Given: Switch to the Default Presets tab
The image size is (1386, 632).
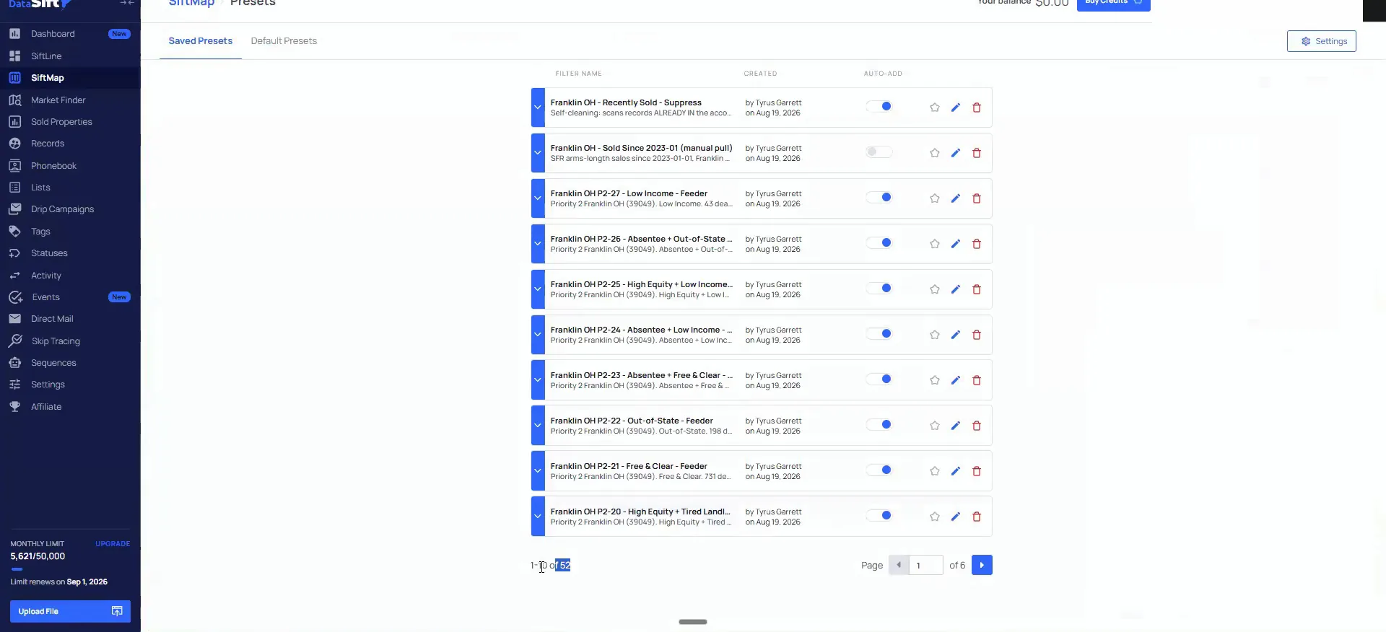Looking at the screenshot, I should (x=284, y=41).
